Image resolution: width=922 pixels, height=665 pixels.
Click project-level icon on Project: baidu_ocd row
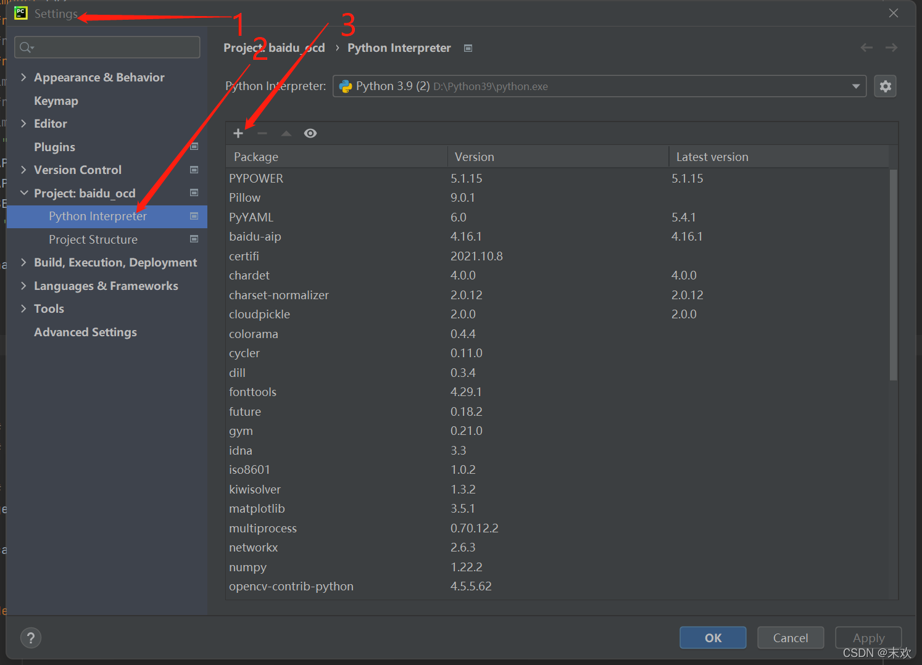pos(194,192)
